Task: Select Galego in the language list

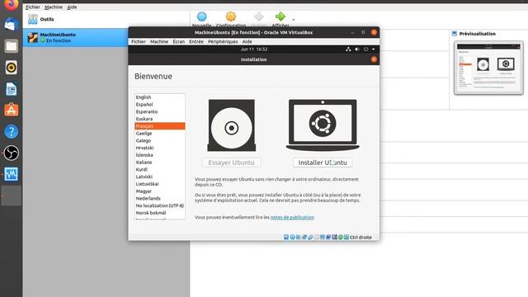Action: [x=159, y=140]
